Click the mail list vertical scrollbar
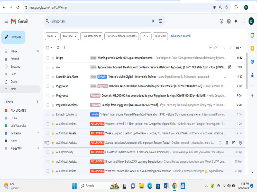 [x=246, y=71]
